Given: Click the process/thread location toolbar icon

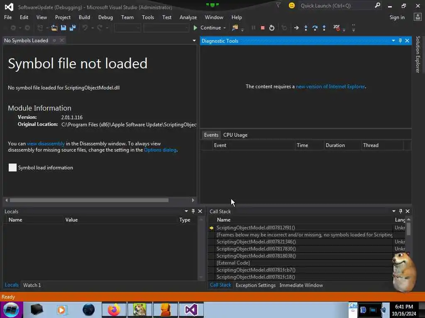Looking at the screenshot, I should 235,28.
